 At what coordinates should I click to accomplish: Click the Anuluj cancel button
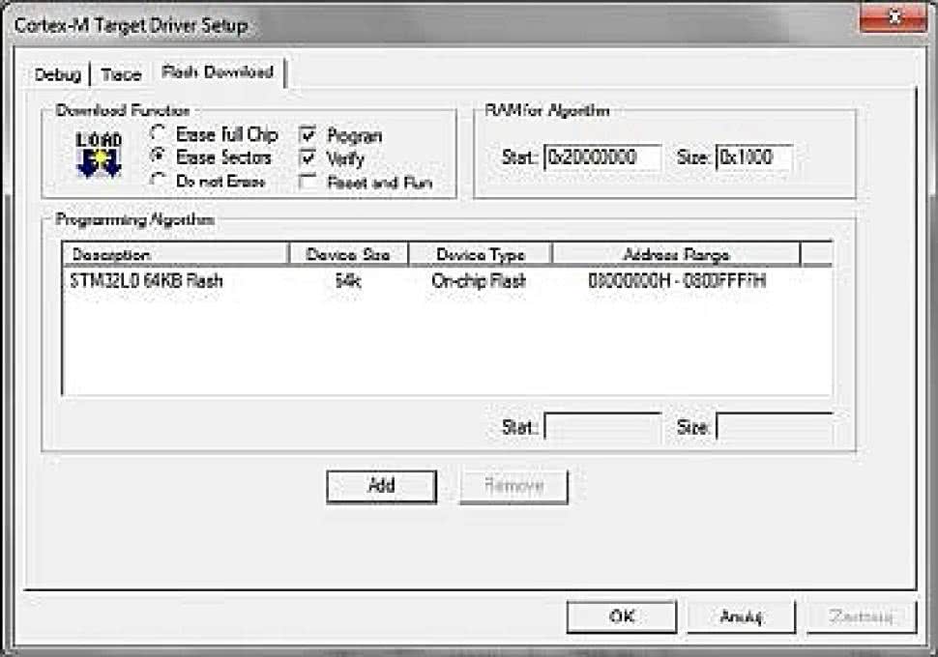[x=742, y=616]
